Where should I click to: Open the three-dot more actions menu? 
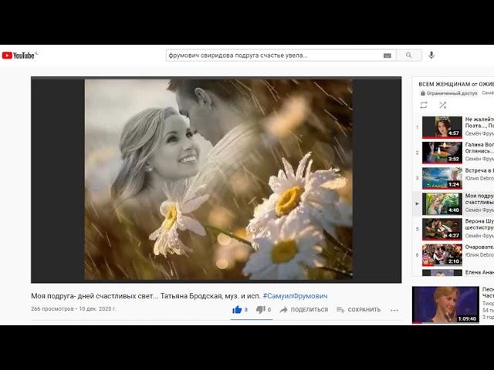pyautogui.click(x=394, y=310)
